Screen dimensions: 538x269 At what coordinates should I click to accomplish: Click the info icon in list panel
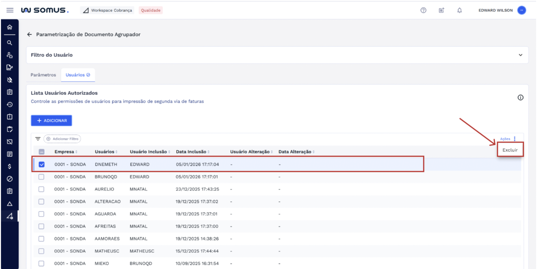pos(520,98)
